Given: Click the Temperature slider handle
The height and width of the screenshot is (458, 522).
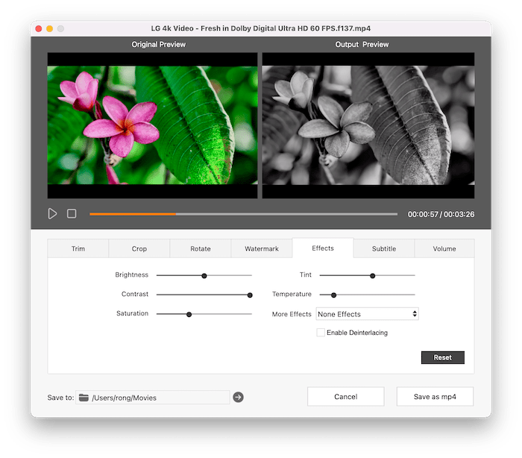Looking at the screenshot, I should [333, 295].
